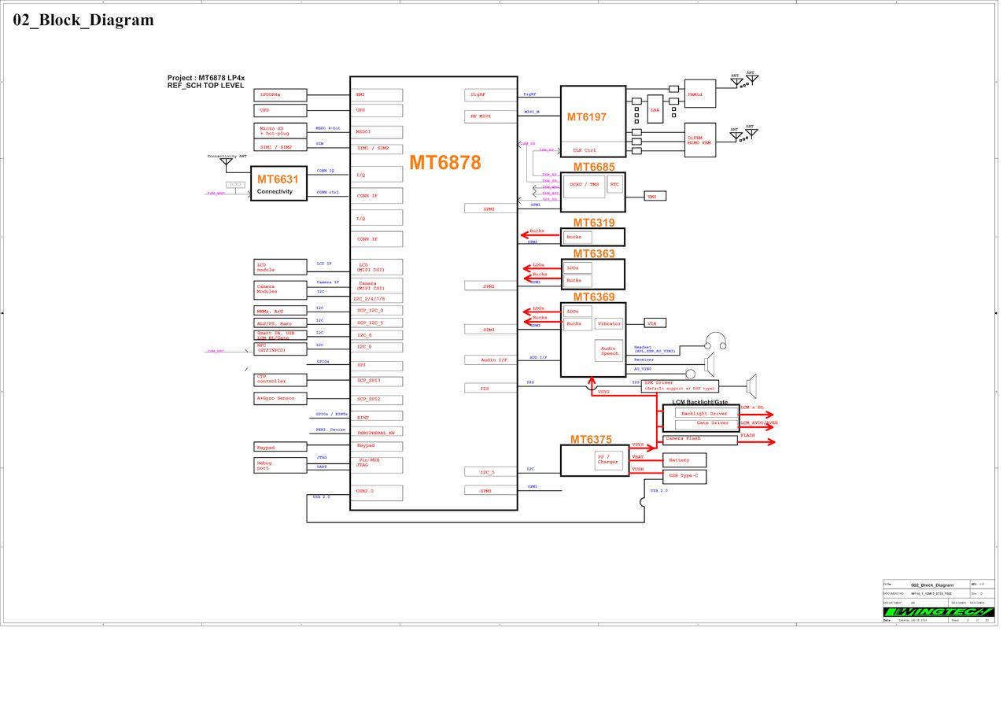Click the Audio I/F port
This screenshot has width=1007, height=712.
pos(491,360)
